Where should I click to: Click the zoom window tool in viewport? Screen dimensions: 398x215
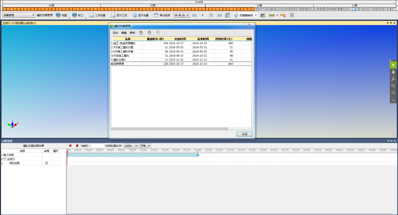393,100
